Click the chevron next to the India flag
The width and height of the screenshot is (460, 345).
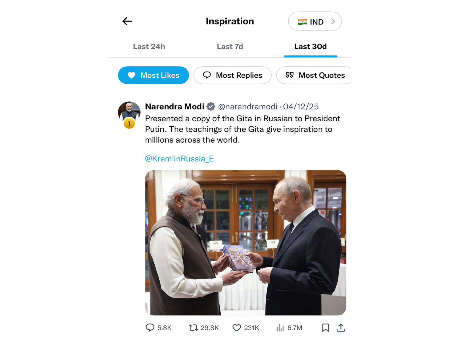click(x=333, y=21)
